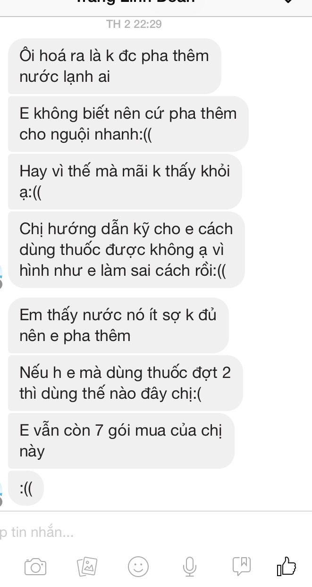This screenshot has width=312, height=587.
Task: Select message 'E không biết nên cứ pha thêm'
Action: pos(128,124)
